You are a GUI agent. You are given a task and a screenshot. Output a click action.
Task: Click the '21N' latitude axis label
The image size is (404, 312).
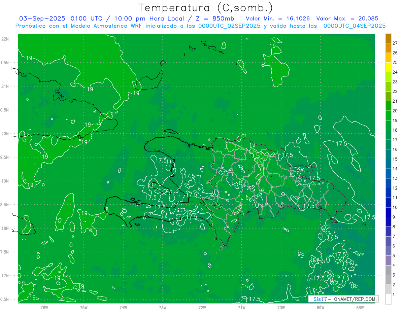pyautogui.click(x=5, y=86)
